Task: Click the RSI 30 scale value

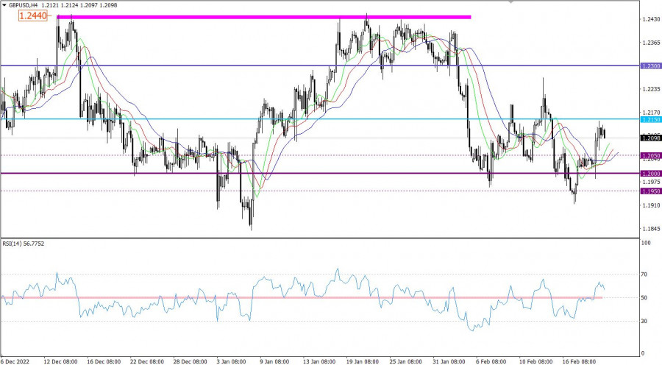Action: (x=645, y=321)
